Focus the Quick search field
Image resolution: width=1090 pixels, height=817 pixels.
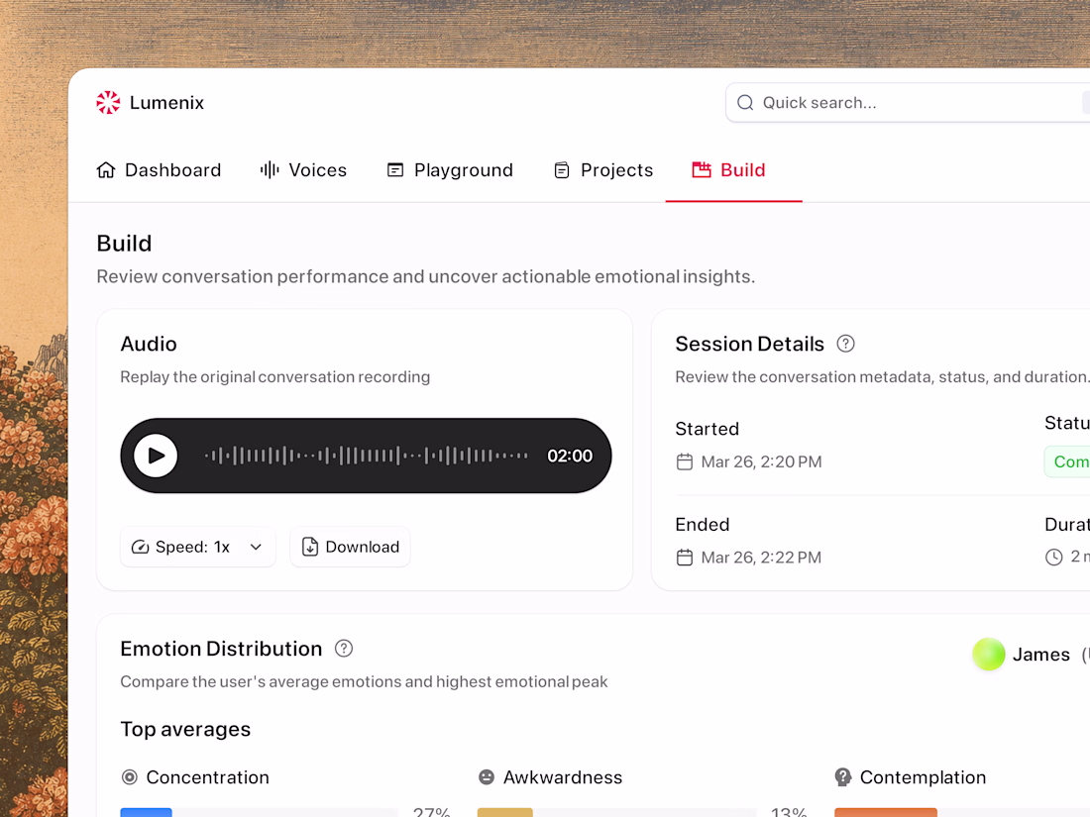pyautogui.click(x=908, y=103)
